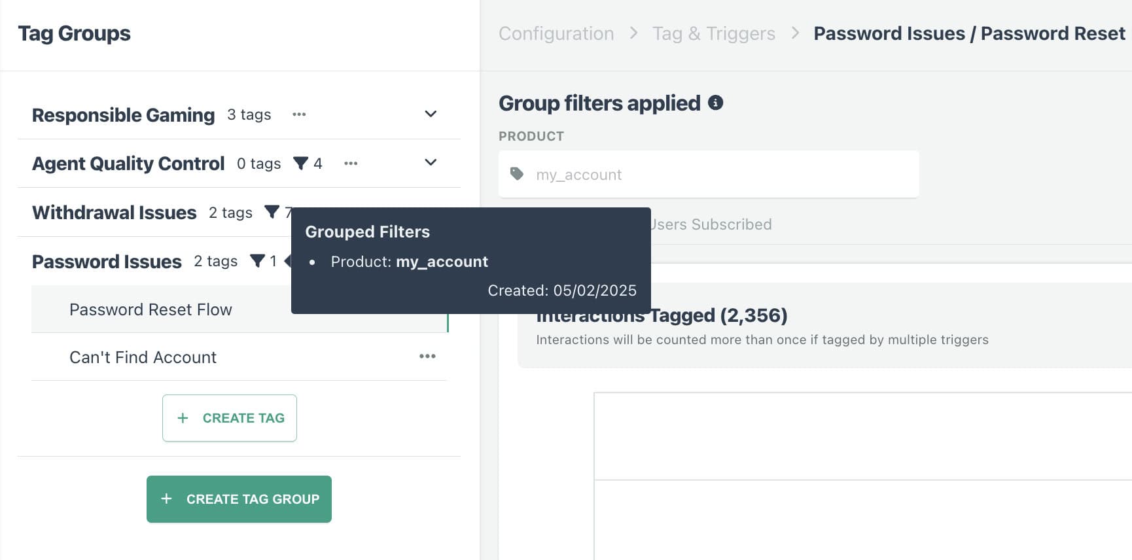Screen dimensions: 1132x560
Task: Select the Agent Quality Control tag group
Action: [128, 164]
